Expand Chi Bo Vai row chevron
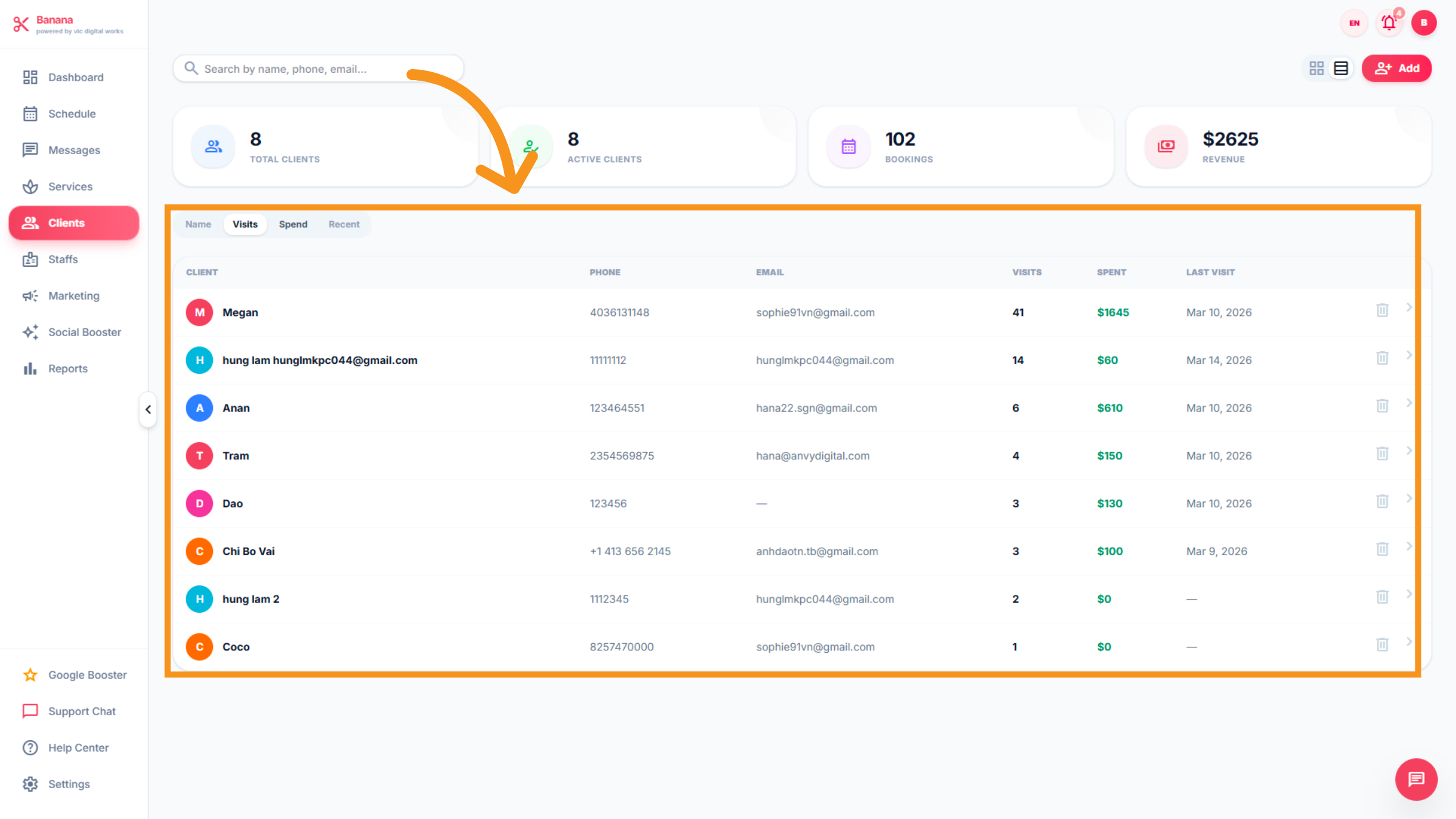Image resolution: width=1456 pixels, height=819 pixels. point(1409,546)
